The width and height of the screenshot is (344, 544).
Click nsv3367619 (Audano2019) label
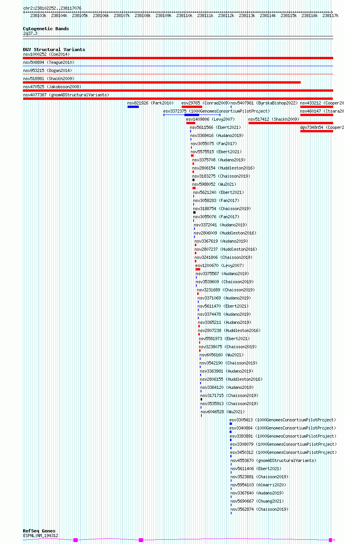221,241
